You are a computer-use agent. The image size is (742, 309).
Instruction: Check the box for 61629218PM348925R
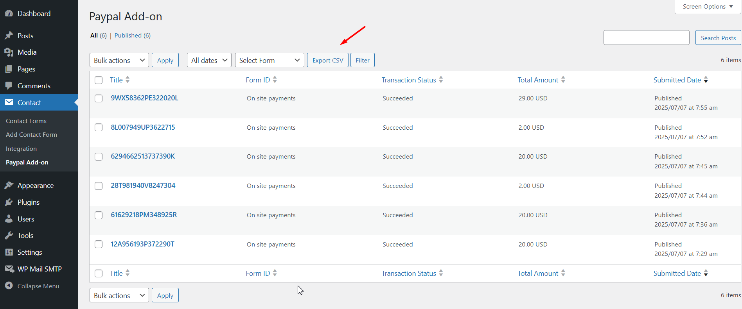pos(99,215)
